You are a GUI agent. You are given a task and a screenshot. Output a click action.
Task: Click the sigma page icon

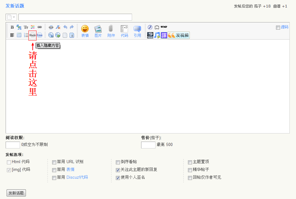(x=72, y=35)
